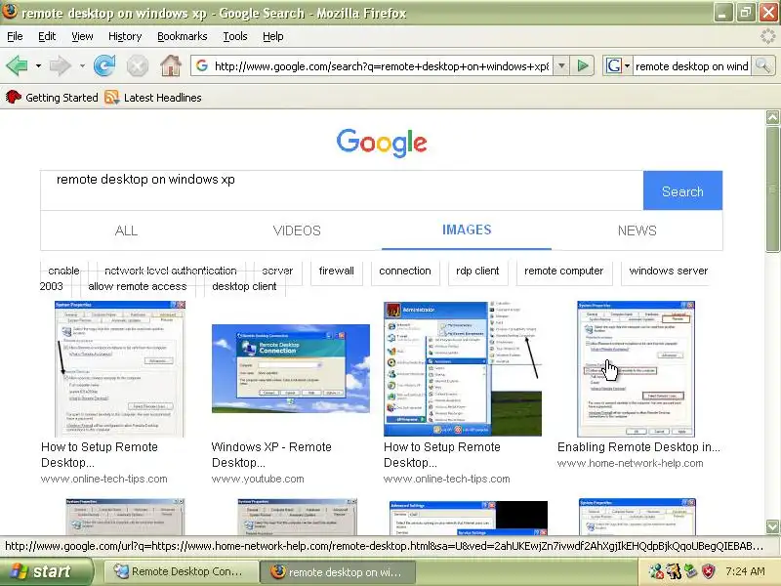Open the Start menu

pos(46,571)
